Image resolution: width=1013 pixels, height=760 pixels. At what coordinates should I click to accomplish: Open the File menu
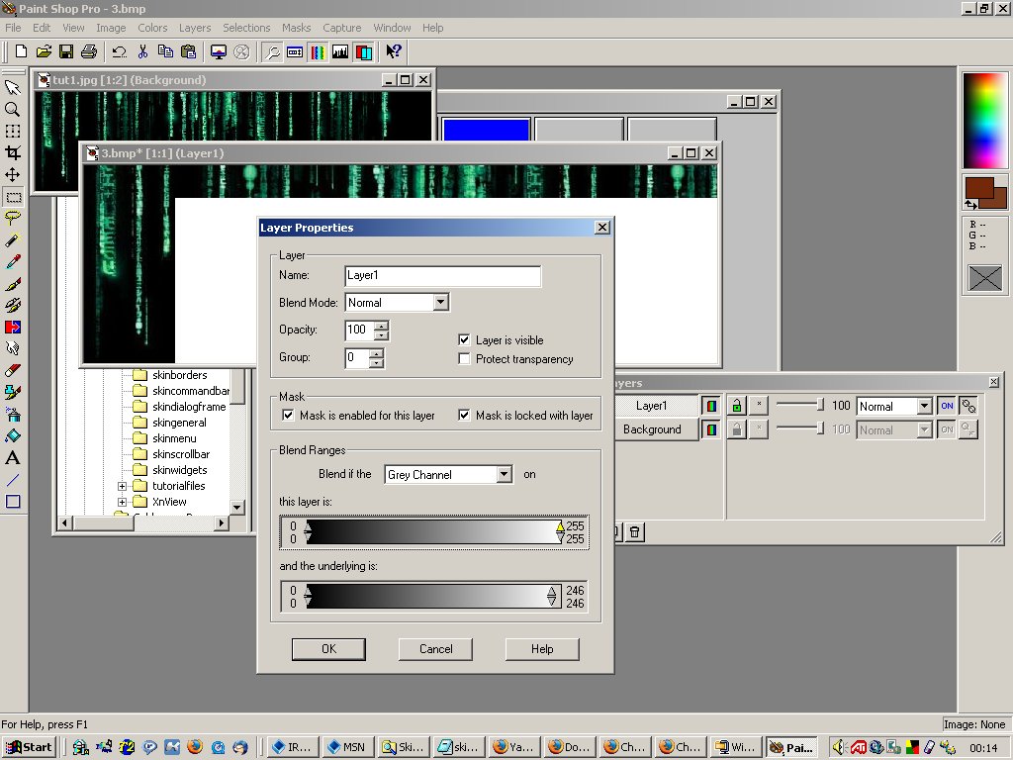13,28
